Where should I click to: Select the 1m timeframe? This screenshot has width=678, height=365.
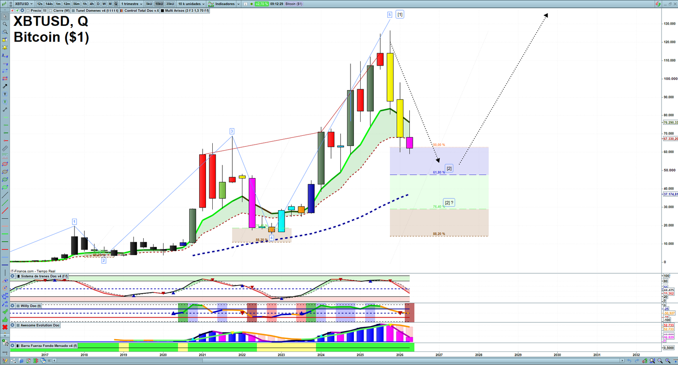click(x=58, y=4)
